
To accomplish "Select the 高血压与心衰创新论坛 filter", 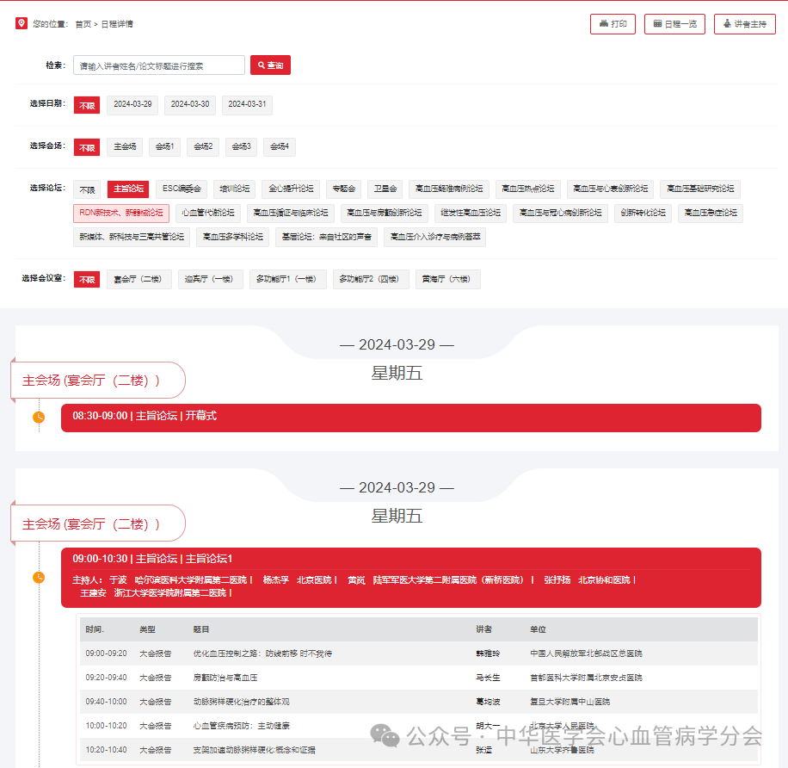I will pos(610,189).
